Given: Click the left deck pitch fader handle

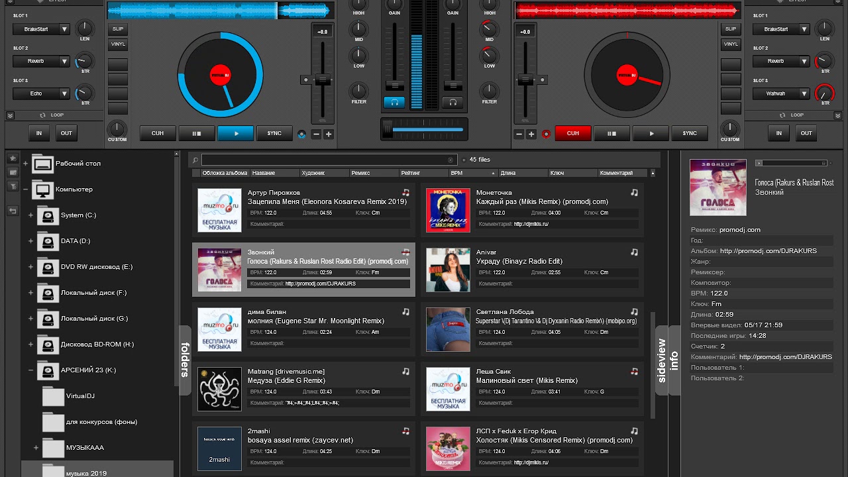Looking at the screenshot, I should 323,79.
